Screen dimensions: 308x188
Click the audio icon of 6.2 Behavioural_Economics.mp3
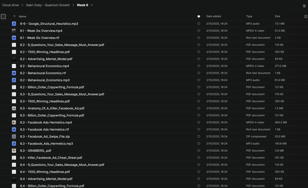pos(14,80)
